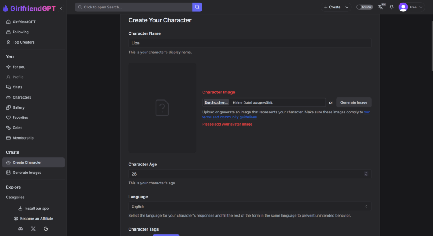This screenshot has height=236, width=433.
Task: Click the 'Create Your Character' heading
Action: click(160, 20)
